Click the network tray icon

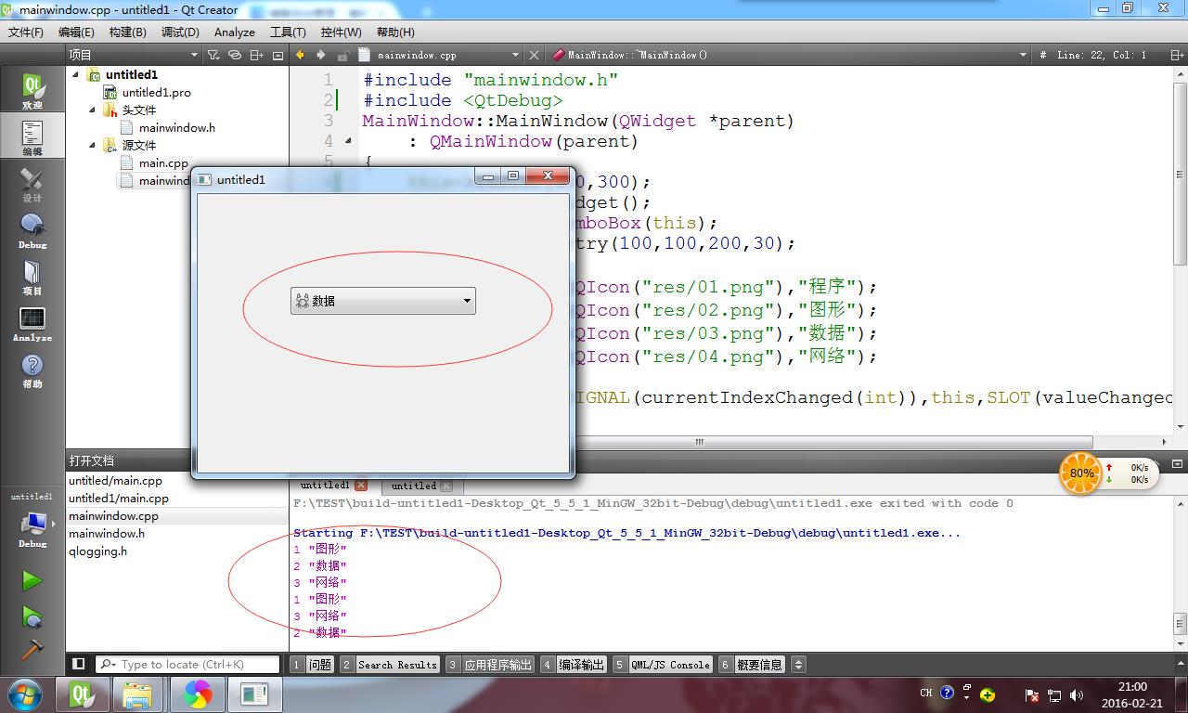(1054, 694)
